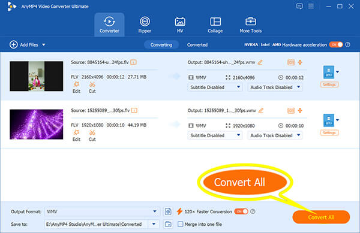Expand format arrow beside first video profile
Image resolution: width=360 pixels, height=233 pixels.
click(x=337, y=72)
